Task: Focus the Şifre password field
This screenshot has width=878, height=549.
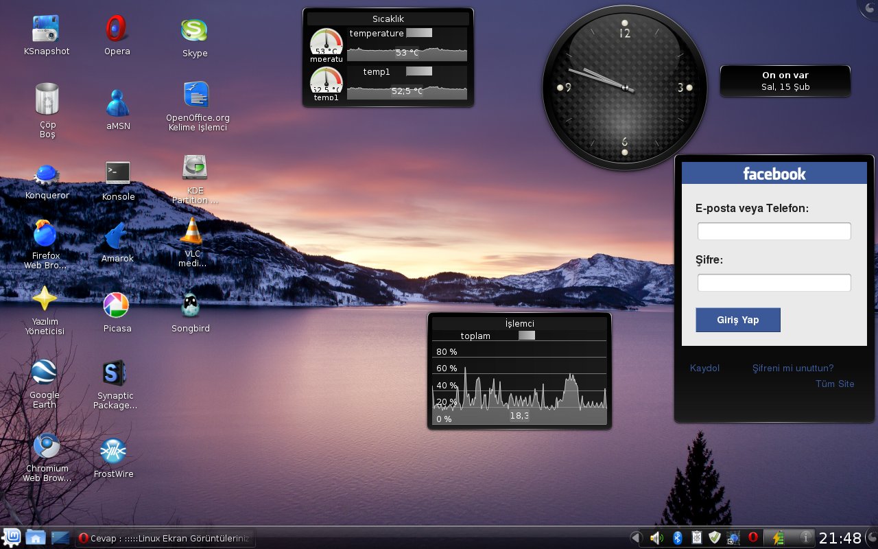Action: pyautogui.click(x=774, y=283)
